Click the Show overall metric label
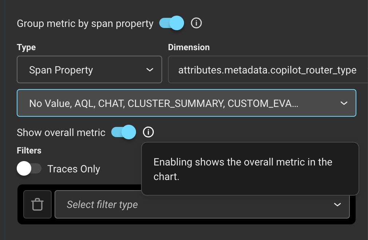This screenshot has width=368, height=240. pos(61,133)
